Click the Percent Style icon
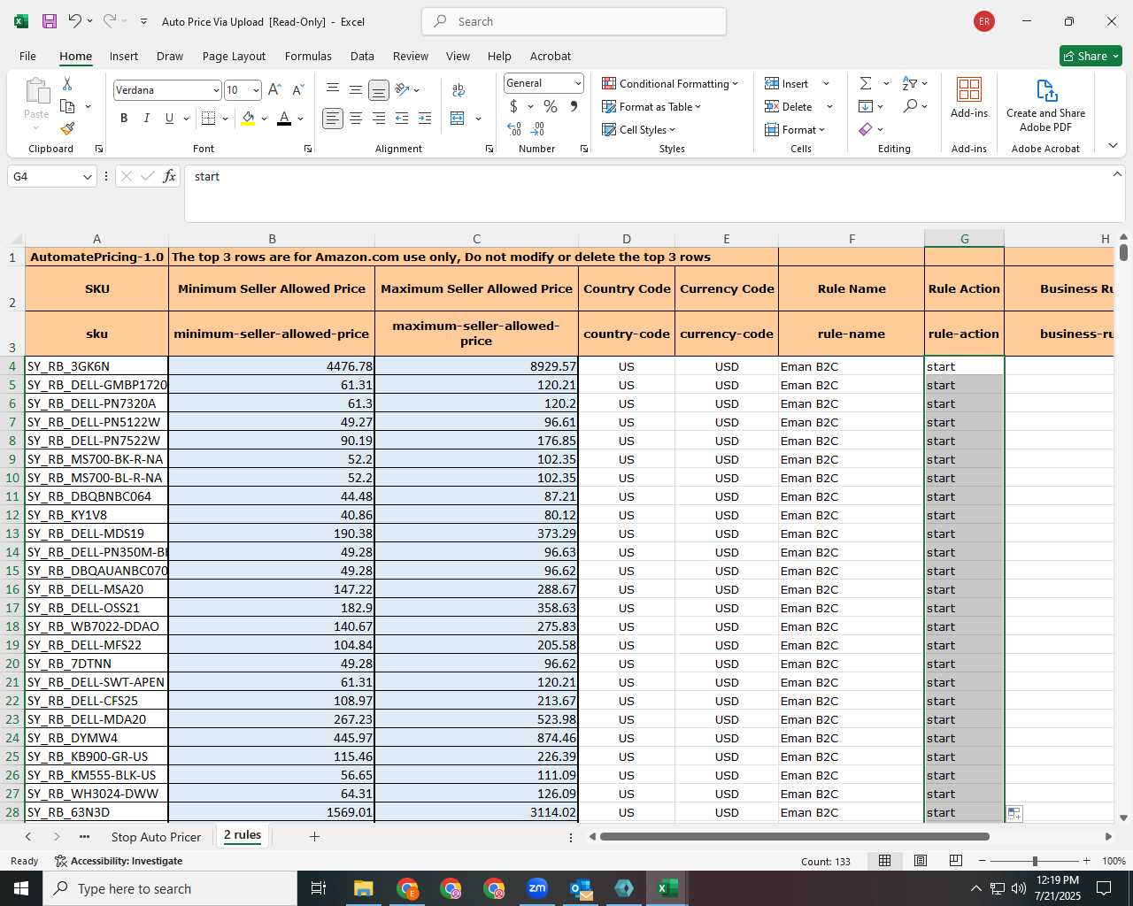This screenshot has height=906, width=1133. pos(551,106)
